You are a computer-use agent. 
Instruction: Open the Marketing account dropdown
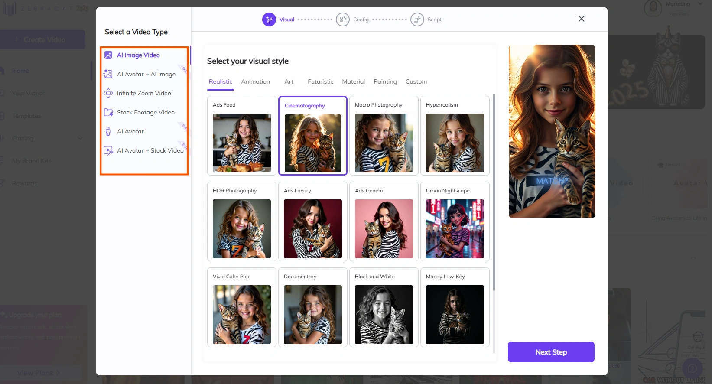point(700,4)
